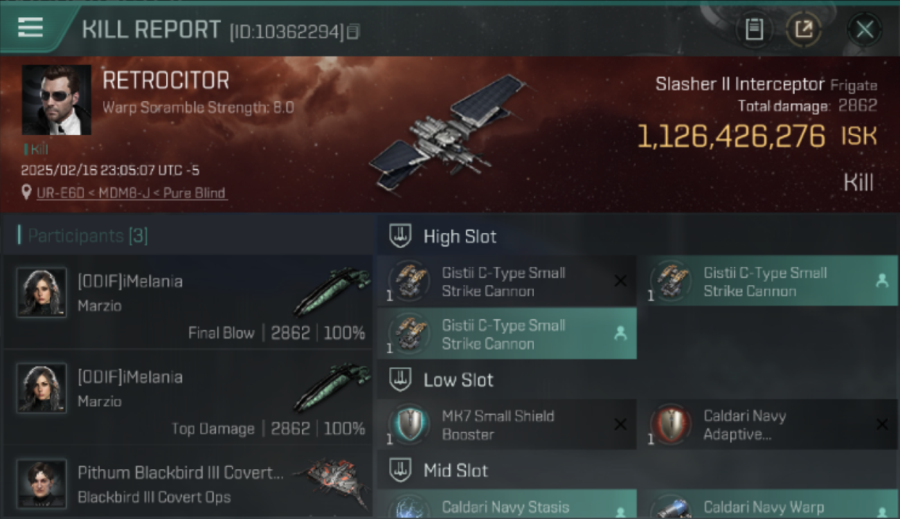Open iMelania Final Blow participant entry
900x519 pixels.
[188, 302]
